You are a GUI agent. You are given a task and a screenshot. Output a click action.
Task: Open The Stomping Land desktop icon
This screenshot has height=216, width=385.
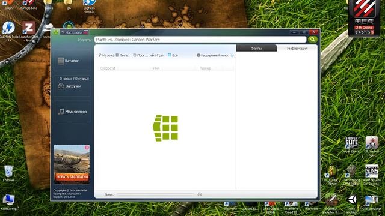coord(351,175)
